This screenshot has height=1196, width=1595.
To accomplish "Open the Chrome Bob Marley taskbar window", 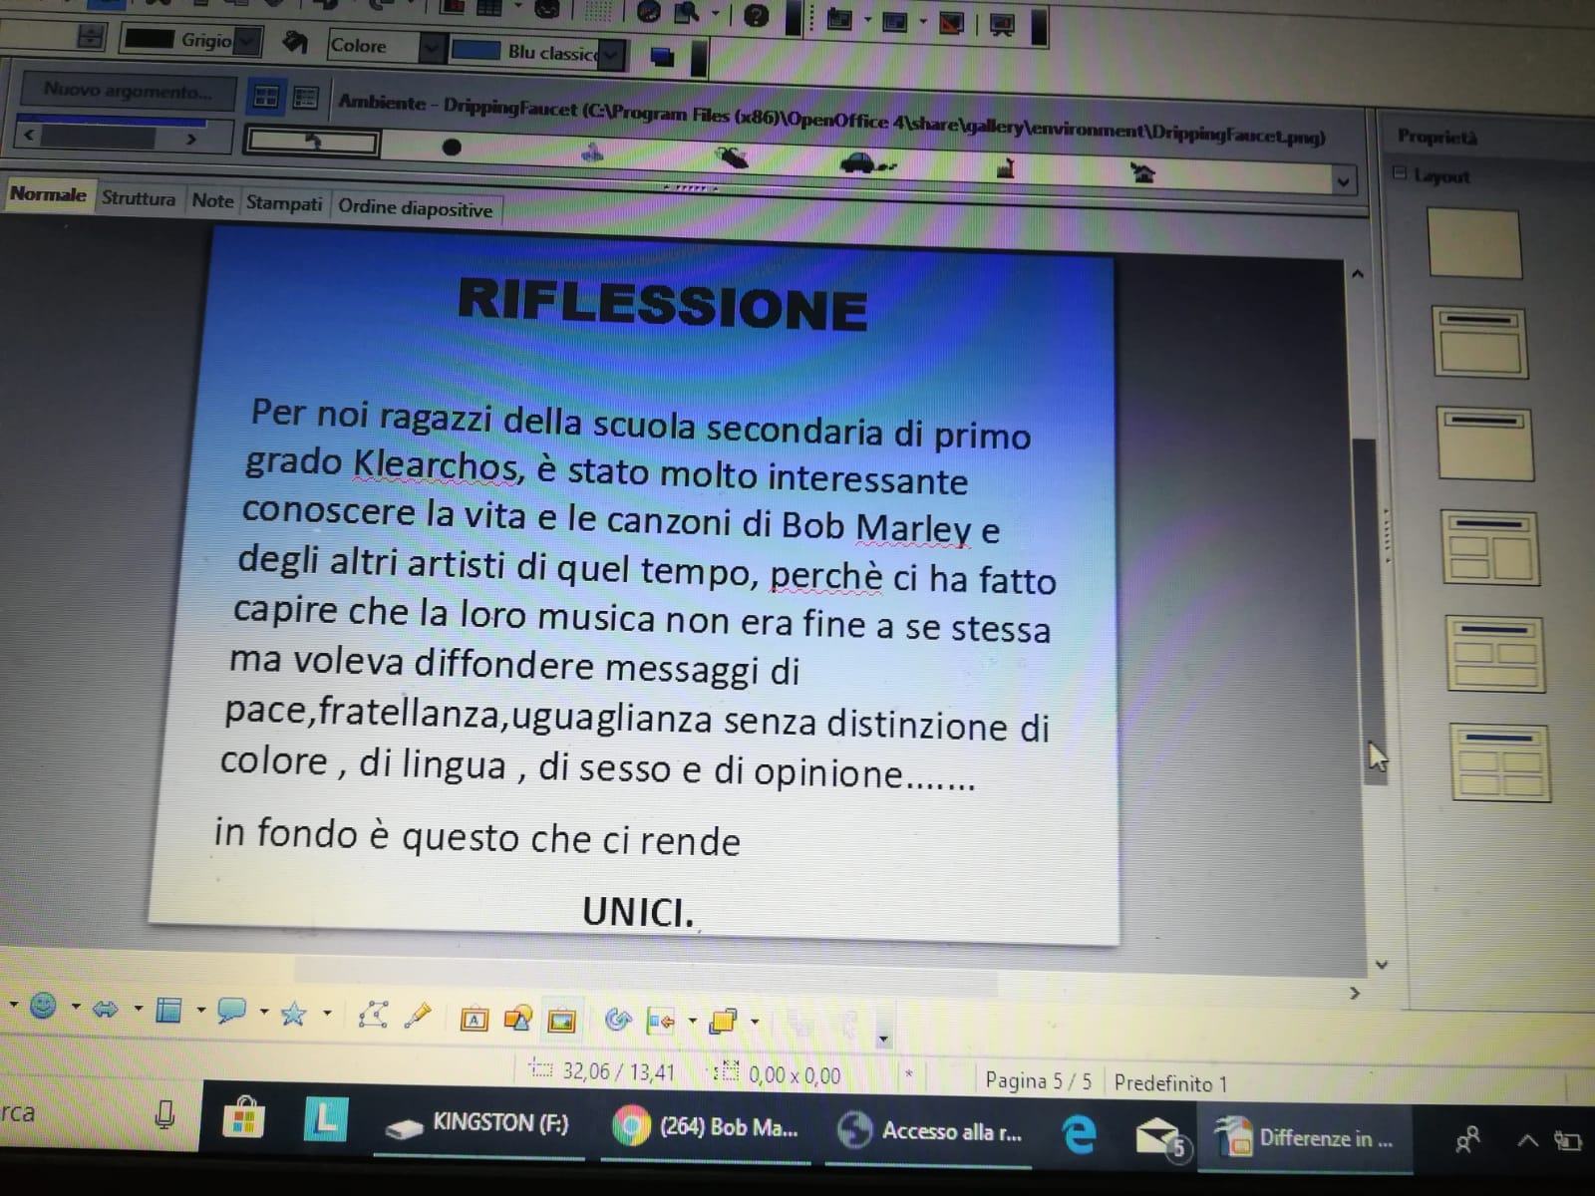I will 708,1127.
